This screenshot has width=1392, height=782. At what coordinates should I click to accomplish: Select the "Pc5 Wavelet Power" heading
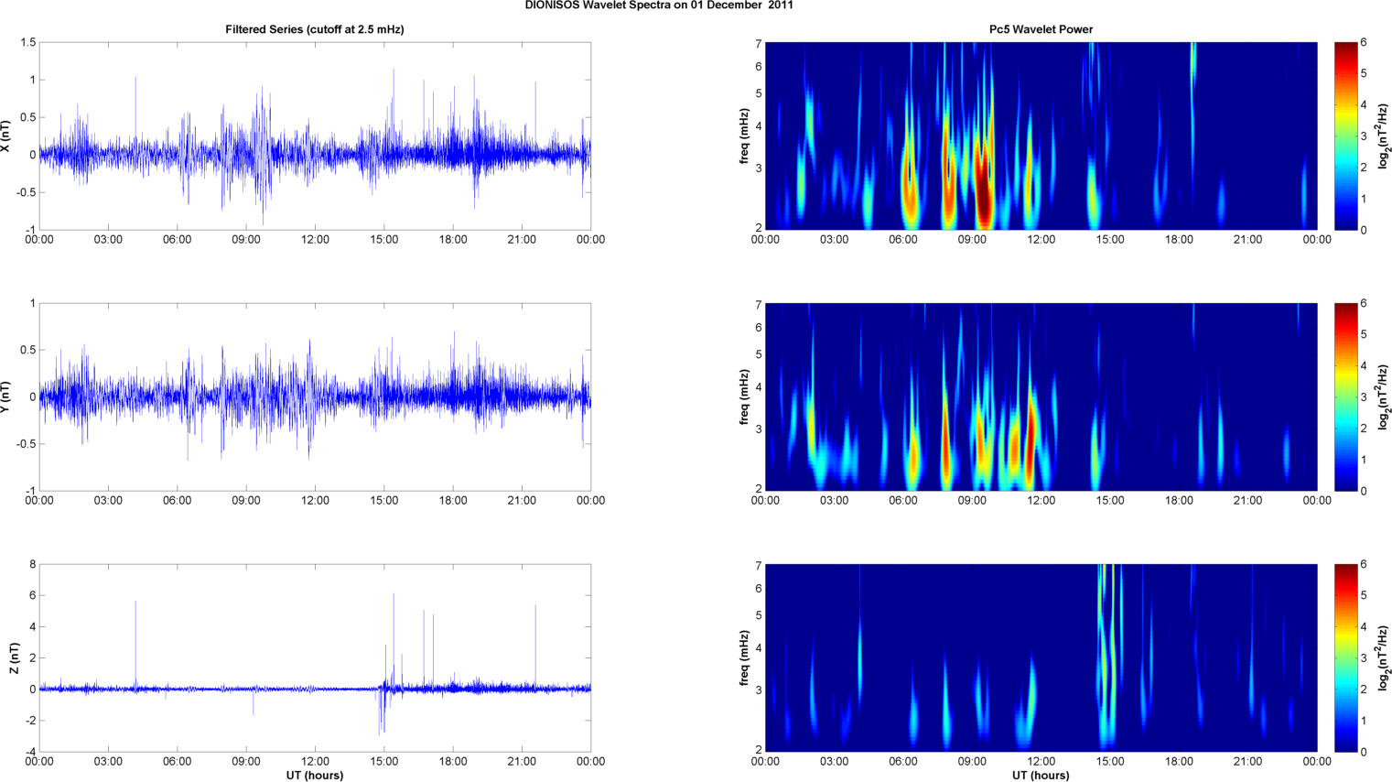[x=1041, y=29]
